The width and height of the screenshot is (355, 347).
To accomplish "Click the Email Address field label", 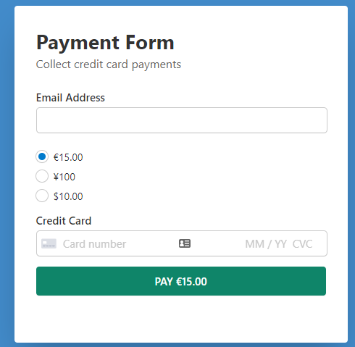I will coord(70,98).
